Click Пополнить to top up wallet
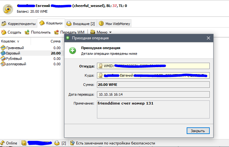The width and height of the screenshot is (229, 147). click(38, 32)
